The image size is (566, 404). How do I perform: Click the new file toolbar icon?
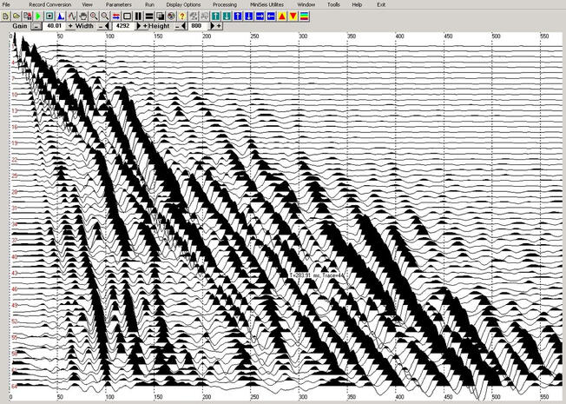click(7, 16)
